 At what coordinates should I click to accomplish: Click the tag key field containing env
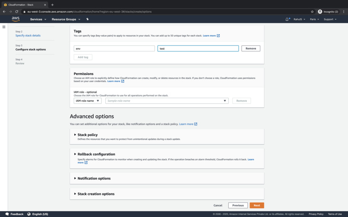(x=114, y=48)
